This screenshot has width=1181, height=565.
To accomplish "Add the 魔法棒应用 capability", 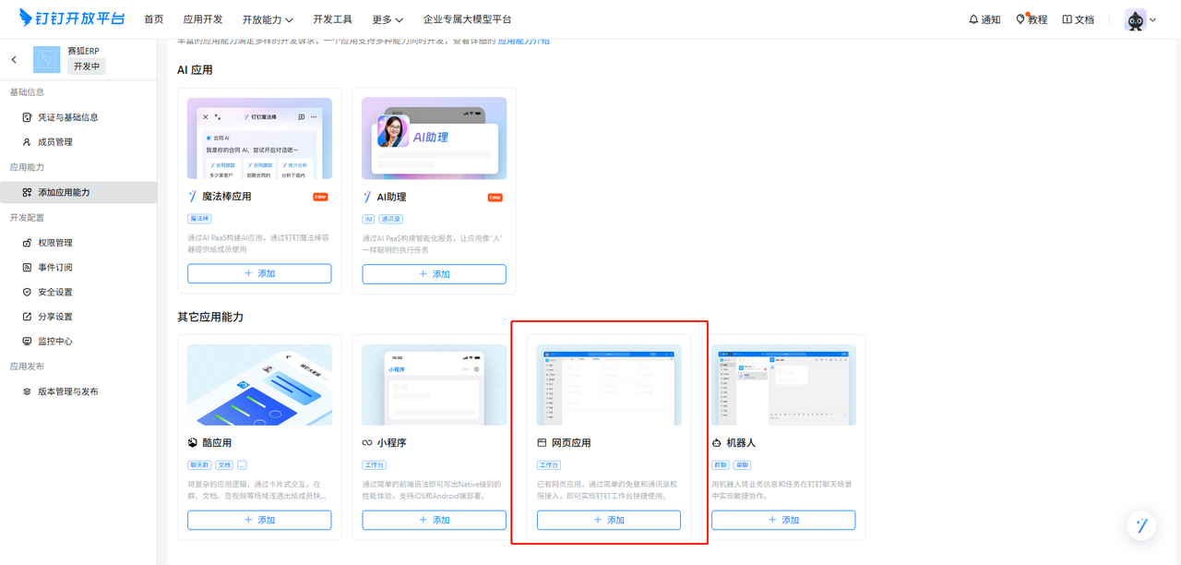I will click(x=259, y=274).
